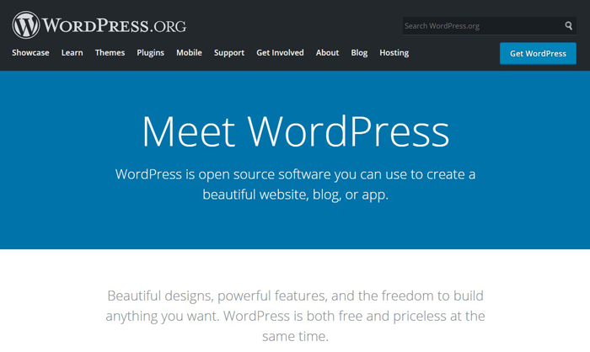Click the Get WordPress button
Viewport: 590px width, 352px height.
[538, 53]
